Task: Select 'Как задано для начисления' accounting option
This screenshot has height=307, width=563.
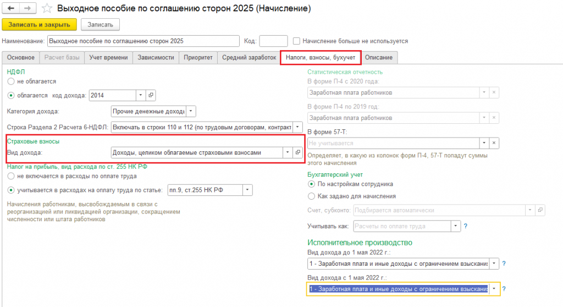Action: click(x=312, y=196)
